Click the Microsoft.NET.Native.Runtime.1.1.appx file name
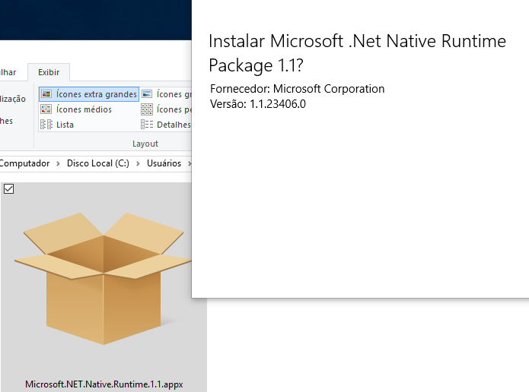 (x=104, y=384)
